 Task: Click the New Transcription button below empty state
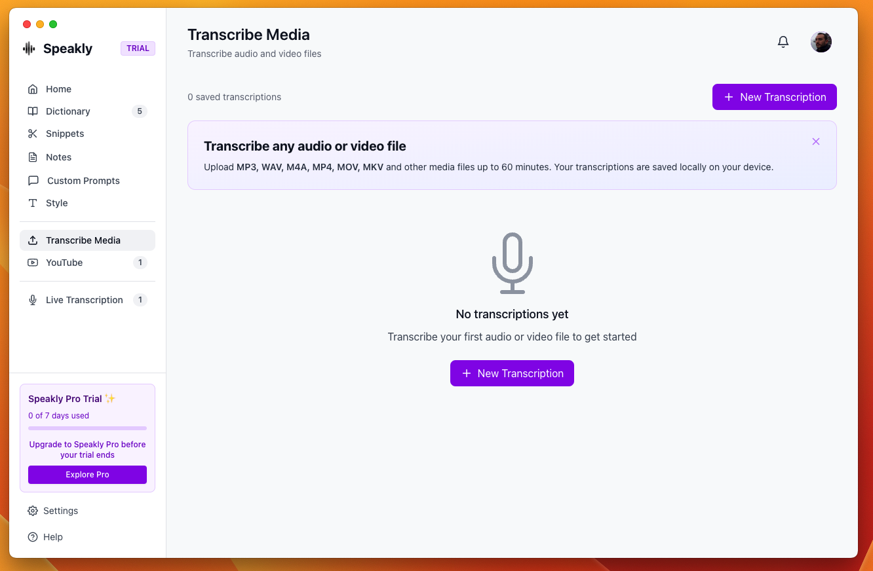click(512, 373)
